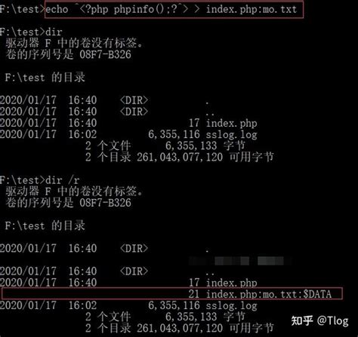Screen dimensions: 358x337
Task: Click volume serial number 08F7-B326 at top
Action: click(x=105, y=54)
